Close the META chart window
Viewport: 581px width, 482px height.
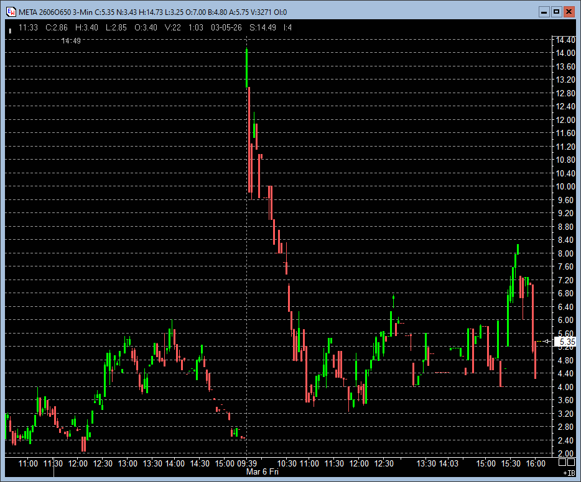coord(569,12)
